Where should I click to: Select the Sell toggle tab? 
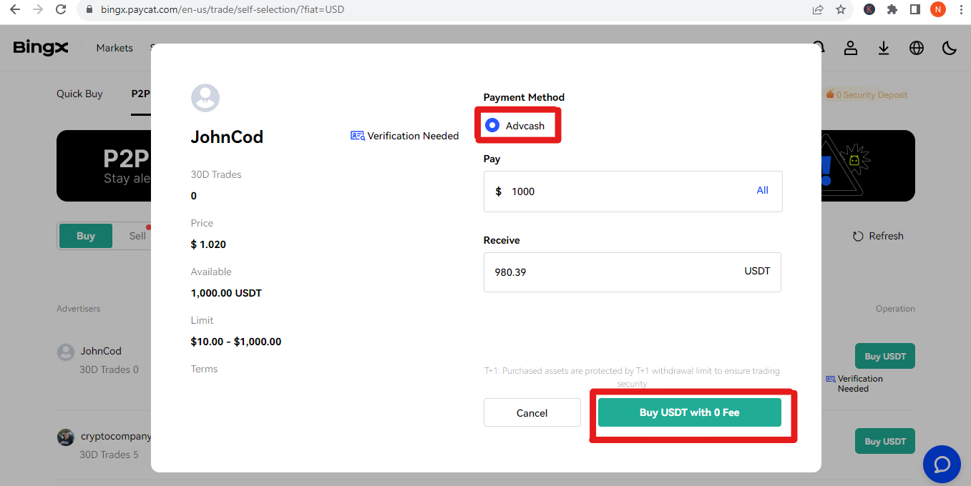137,236
